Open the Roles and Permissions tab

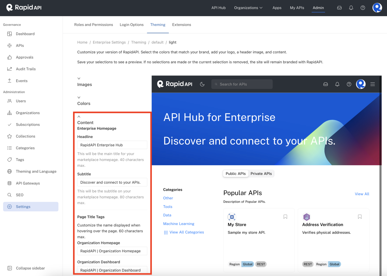[94, 25]
